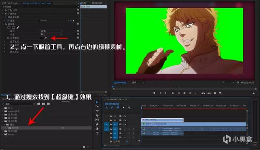Screen dimensions: 260x150
Task: Clear the effects search field
Action: click(34, 104)
